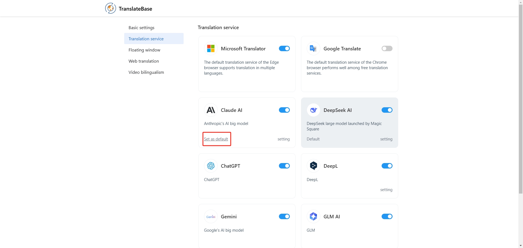The image size is (523, 248).
Task: Click the Microsoft Translator logo icon
Action: pyautogui.click(x=211, y=49)
